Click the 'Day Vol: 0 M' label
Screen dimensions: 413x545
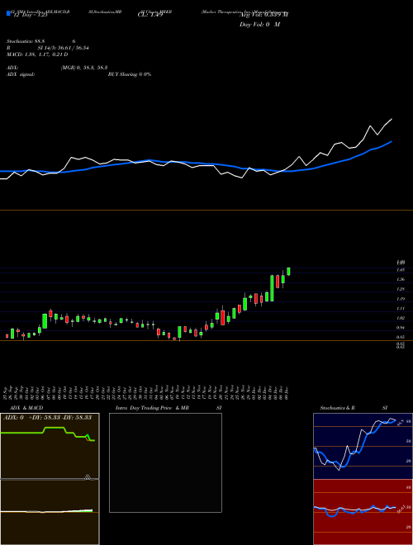pyautogui.click(x=259, y=25)
